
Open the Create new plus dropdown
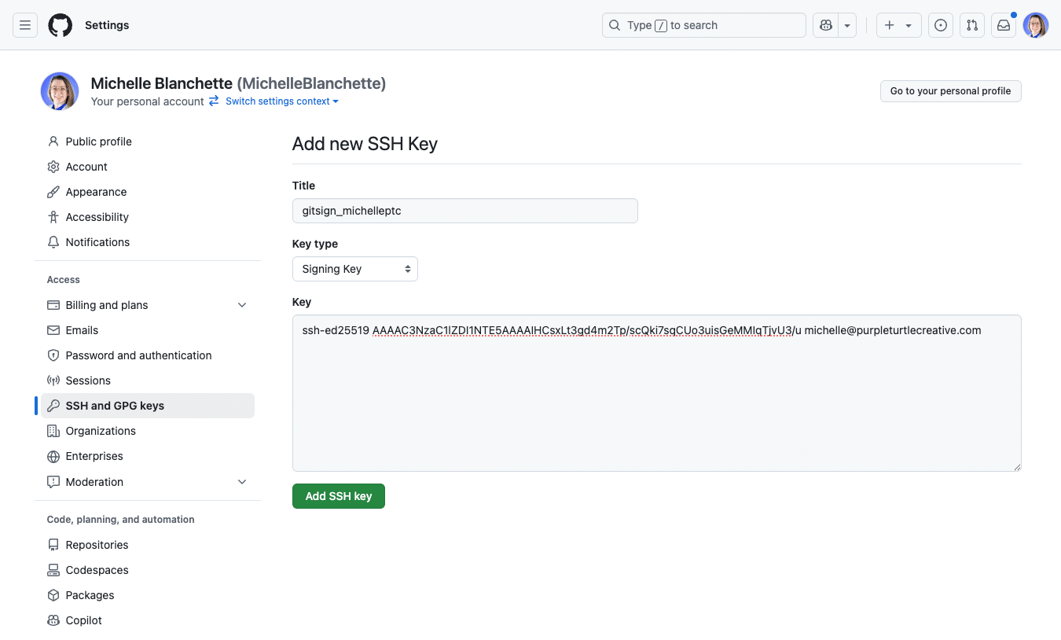click(898, 25)
